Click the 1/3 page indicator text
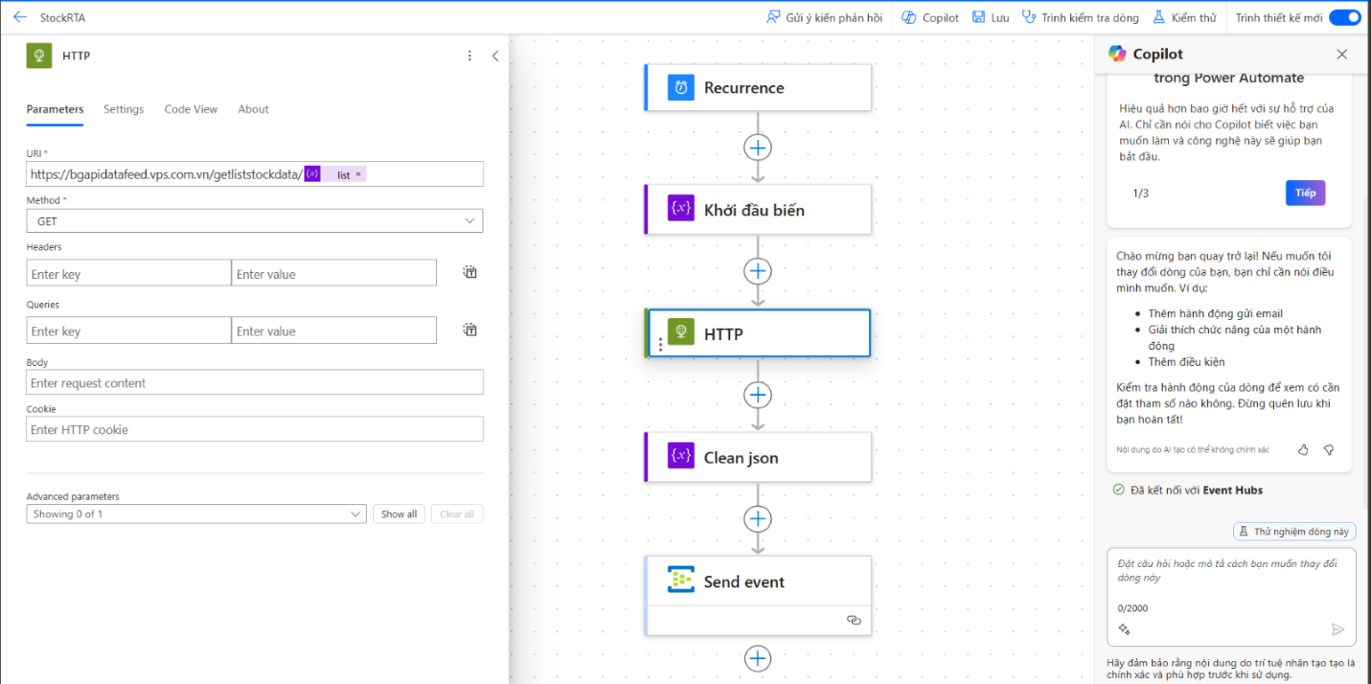 coord(1140,194)
